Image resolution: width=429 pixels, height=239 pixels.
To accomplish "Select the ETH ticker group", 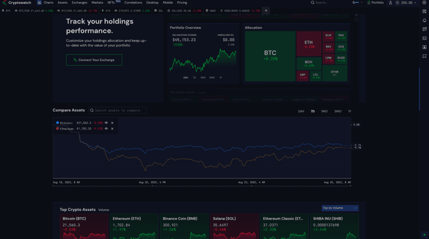I will tap(106, 10).
